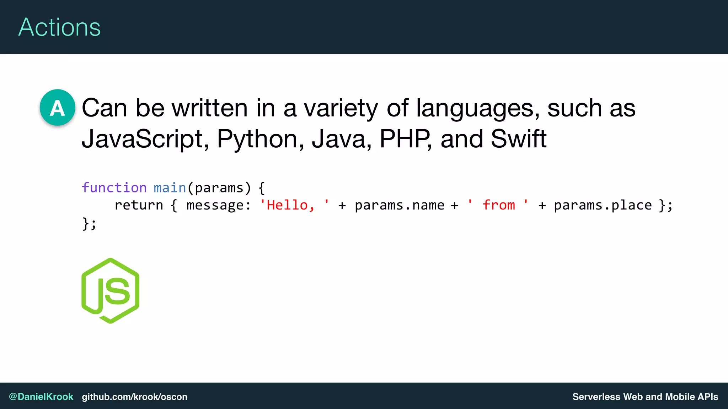Screen dimensions: 728x409
Task: Click the purple function keyword
Action: (x=114, y=187)
